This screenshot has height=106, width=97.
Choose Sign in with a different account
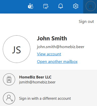[x=45, y=98]
